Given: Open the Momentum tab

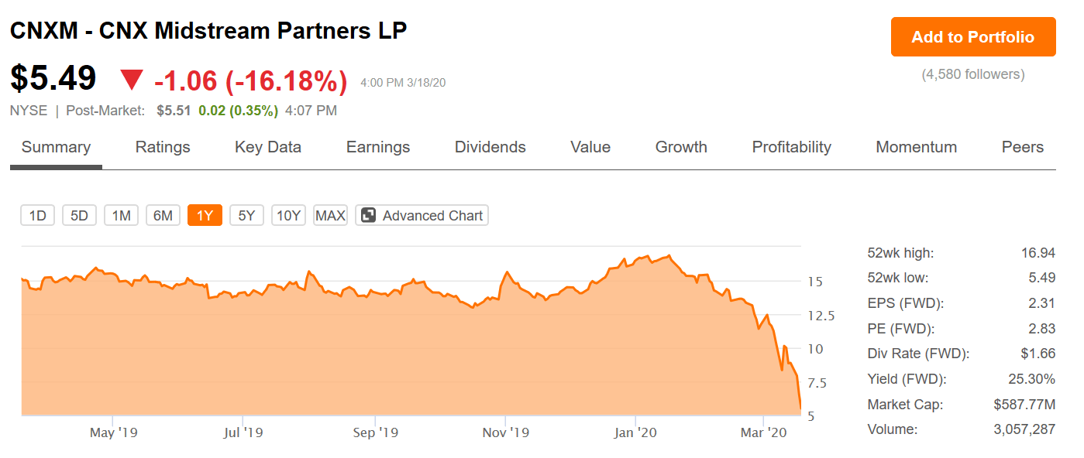Looking at the screenshot, I should [x=917, y=147].
